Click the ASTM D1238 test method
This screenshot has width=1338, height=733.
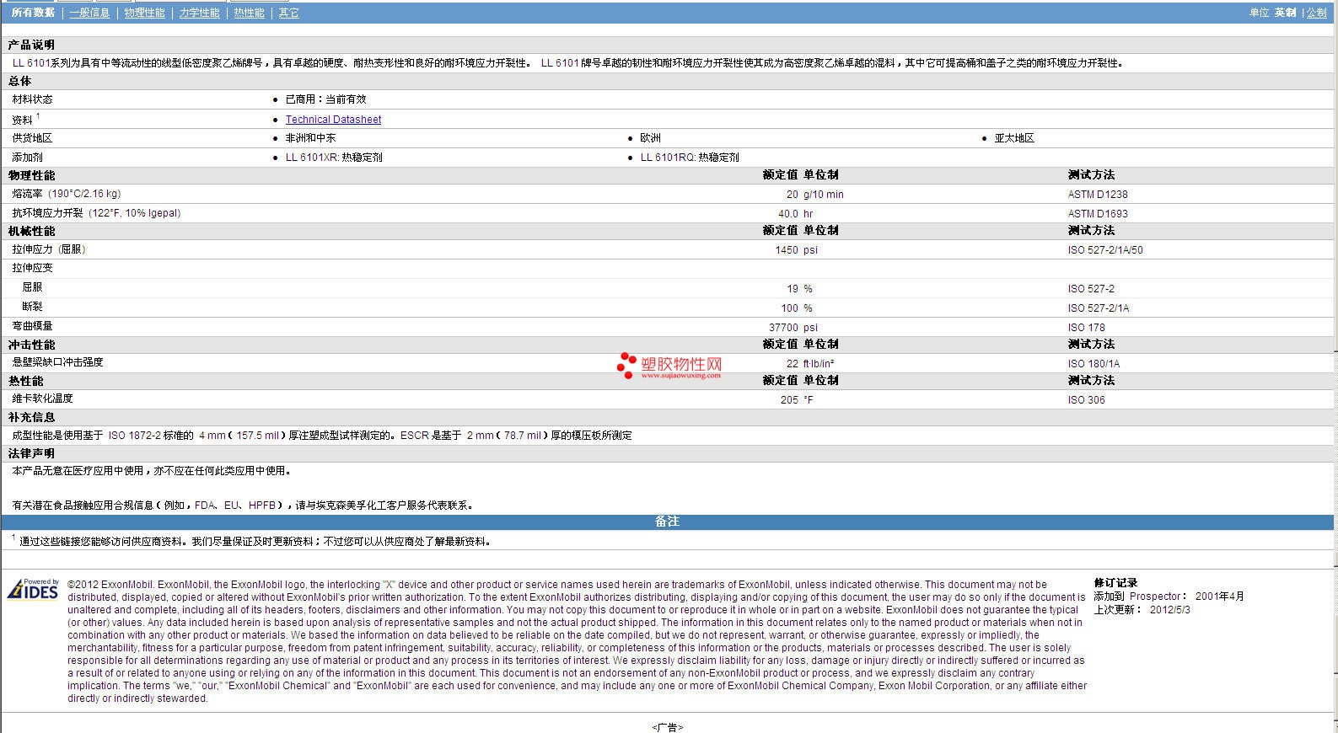click(1098, 195)
